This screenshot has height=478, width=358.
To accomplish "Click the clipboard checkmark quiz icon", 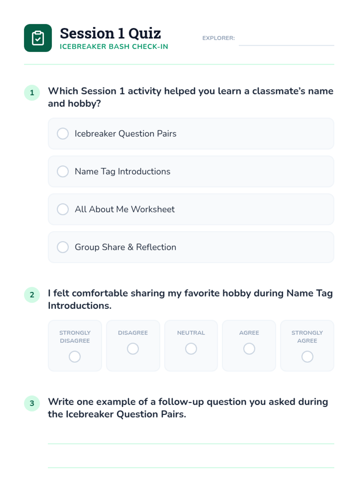I will click(38, 38).
